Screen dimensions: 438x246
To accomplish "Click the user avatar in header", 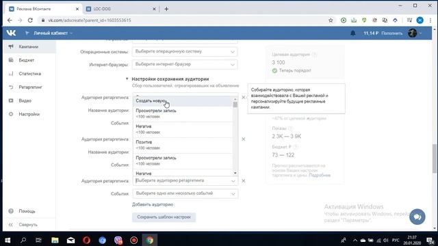I will coord(412,33).
